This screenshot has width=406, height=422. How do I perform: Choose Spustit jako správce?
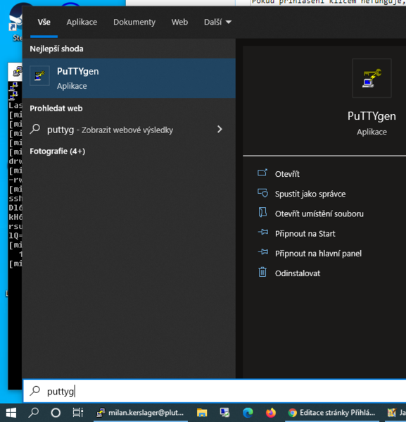pyautogui.click(x=310, y=194)
